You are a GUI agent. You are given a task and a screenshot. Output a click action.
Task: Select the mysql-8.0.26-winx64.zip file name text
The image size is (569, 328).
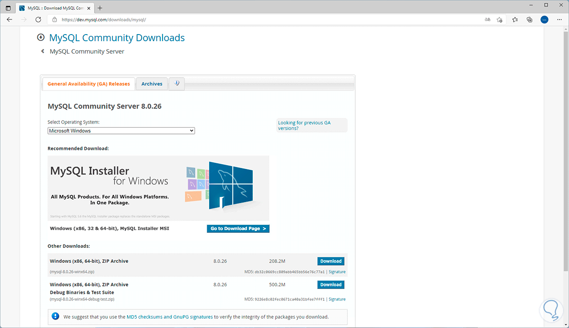click(x=72, y=272)
